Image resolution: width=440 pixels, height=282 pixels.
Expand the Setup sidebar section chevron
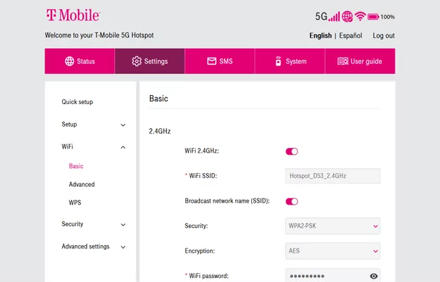[x=123, y=125]
